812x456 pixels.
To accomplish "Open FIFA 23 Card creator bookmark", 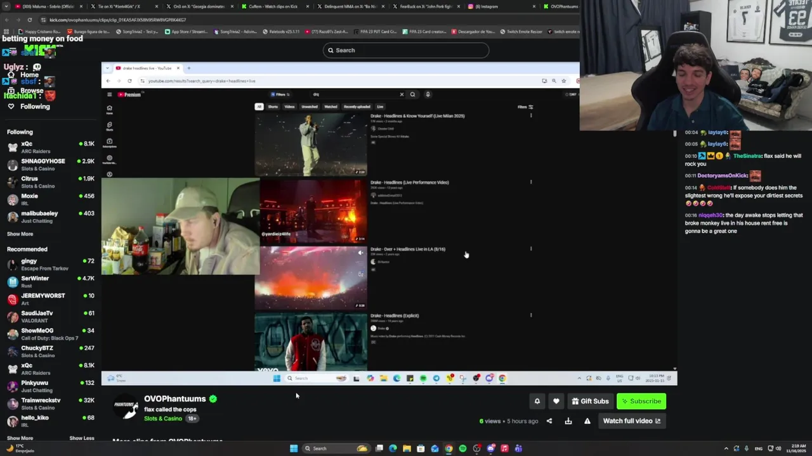I will coord(424,32).
